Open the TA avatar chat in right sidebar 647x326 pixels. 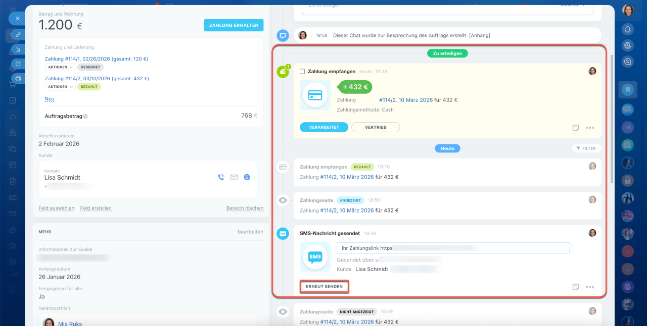coord(628,128)
